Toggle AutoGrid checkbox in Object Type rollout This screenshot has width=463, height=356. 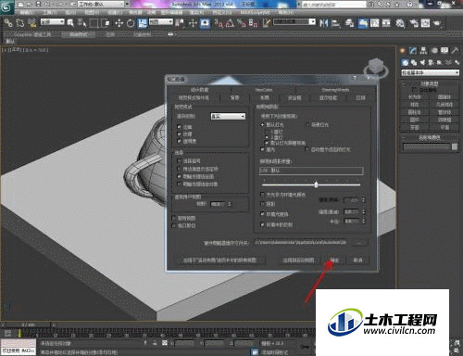pyautogui.click(x=414, y=89)
